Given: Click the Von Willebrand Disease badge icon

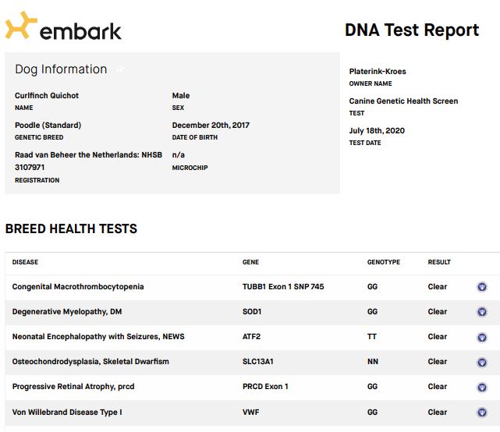Looking at the screenshot, I should click(482, 413).
